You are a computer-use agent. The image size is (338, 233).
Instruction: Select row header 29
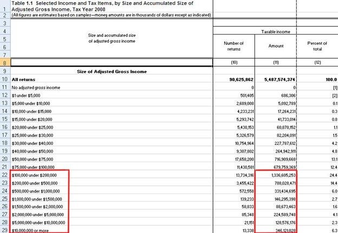[x=5, y=230]
